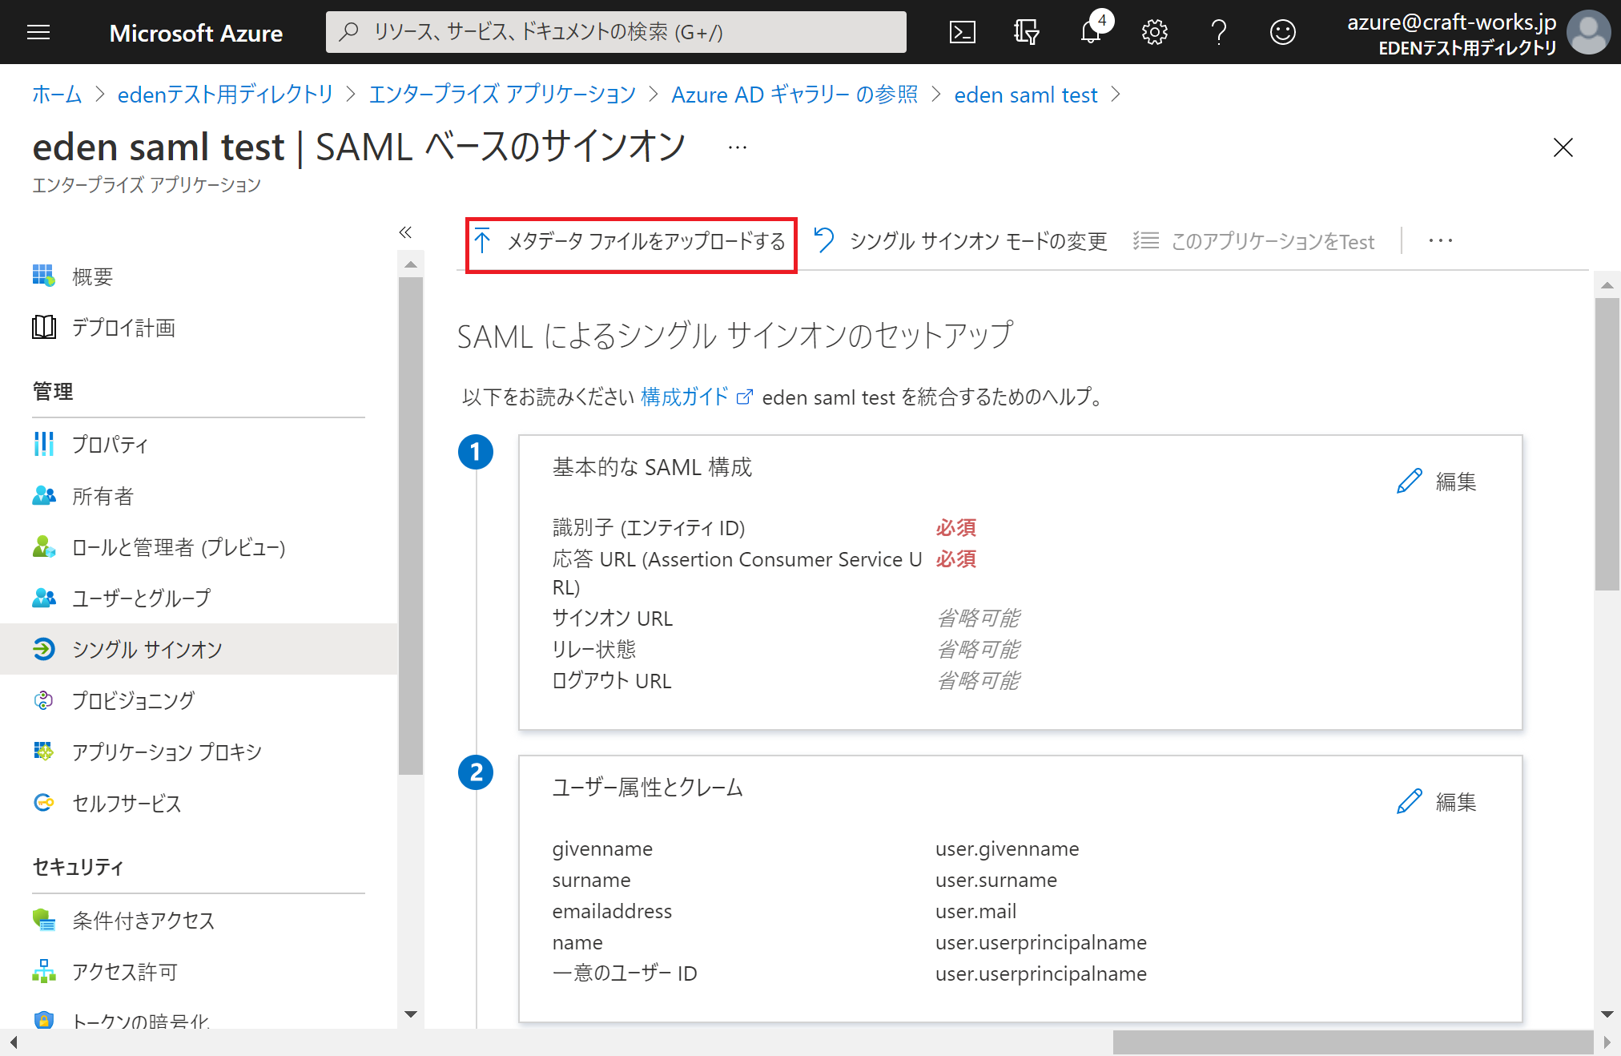This screenshot has height=1056, width=1621.
Task: Click the 一意のユーザー ID claim
Action: 625,973
